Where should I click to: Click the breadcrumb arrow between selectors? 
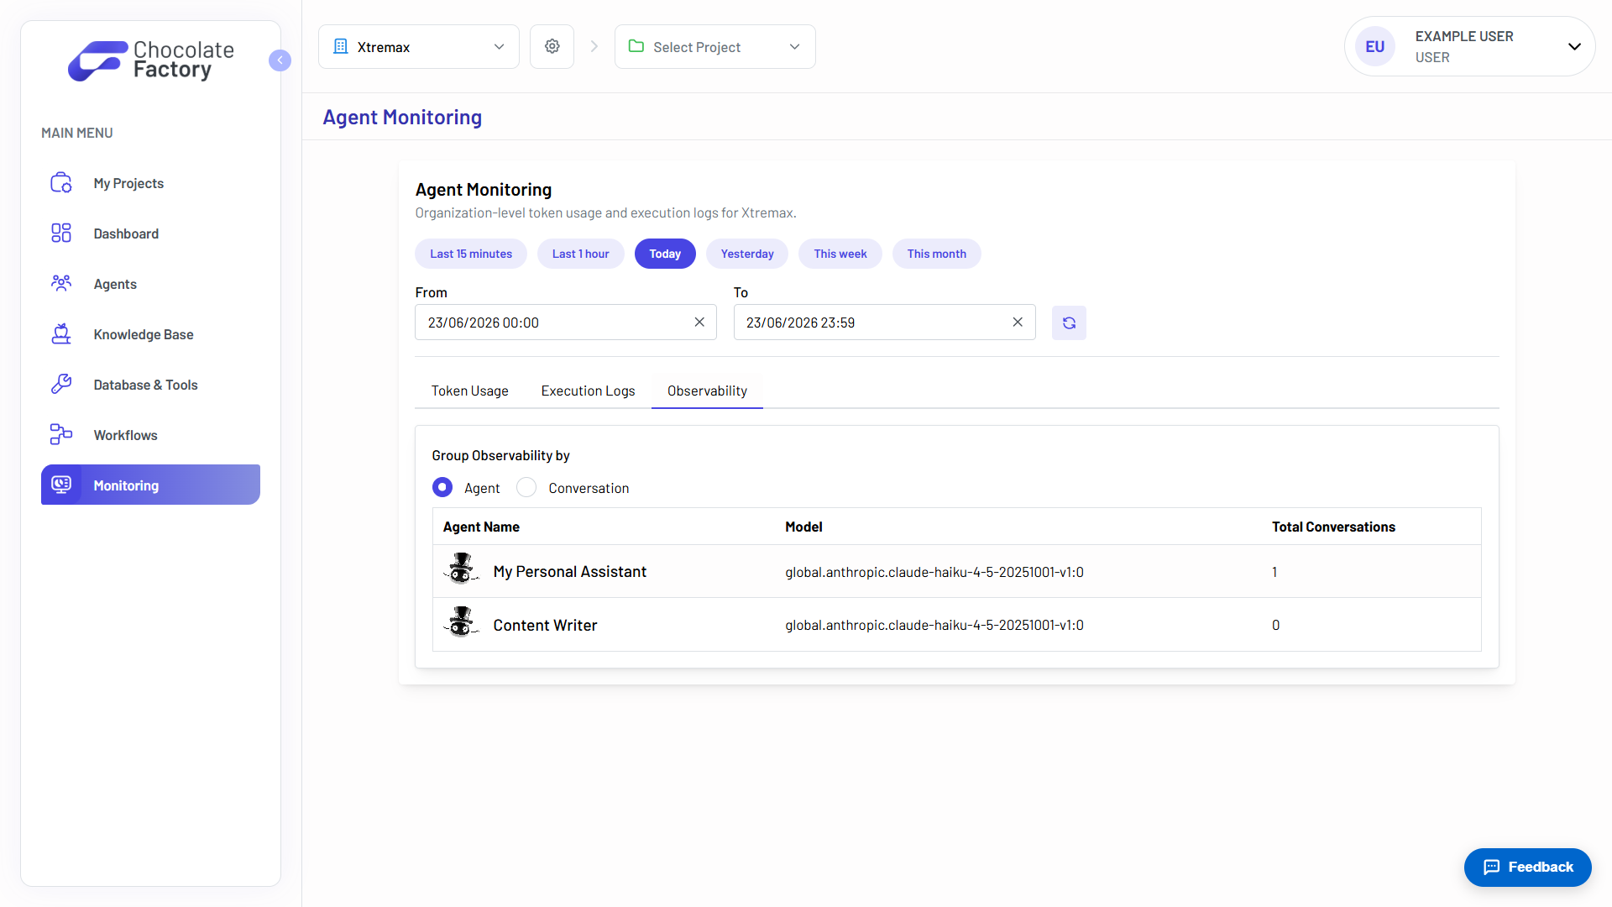[x=594, y=46]
